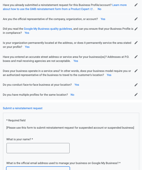Image resolution: width=143 pixels, height=170 pixels.
Task: Click the Yes answer for service area question
Action: click(x=109, y=75)
